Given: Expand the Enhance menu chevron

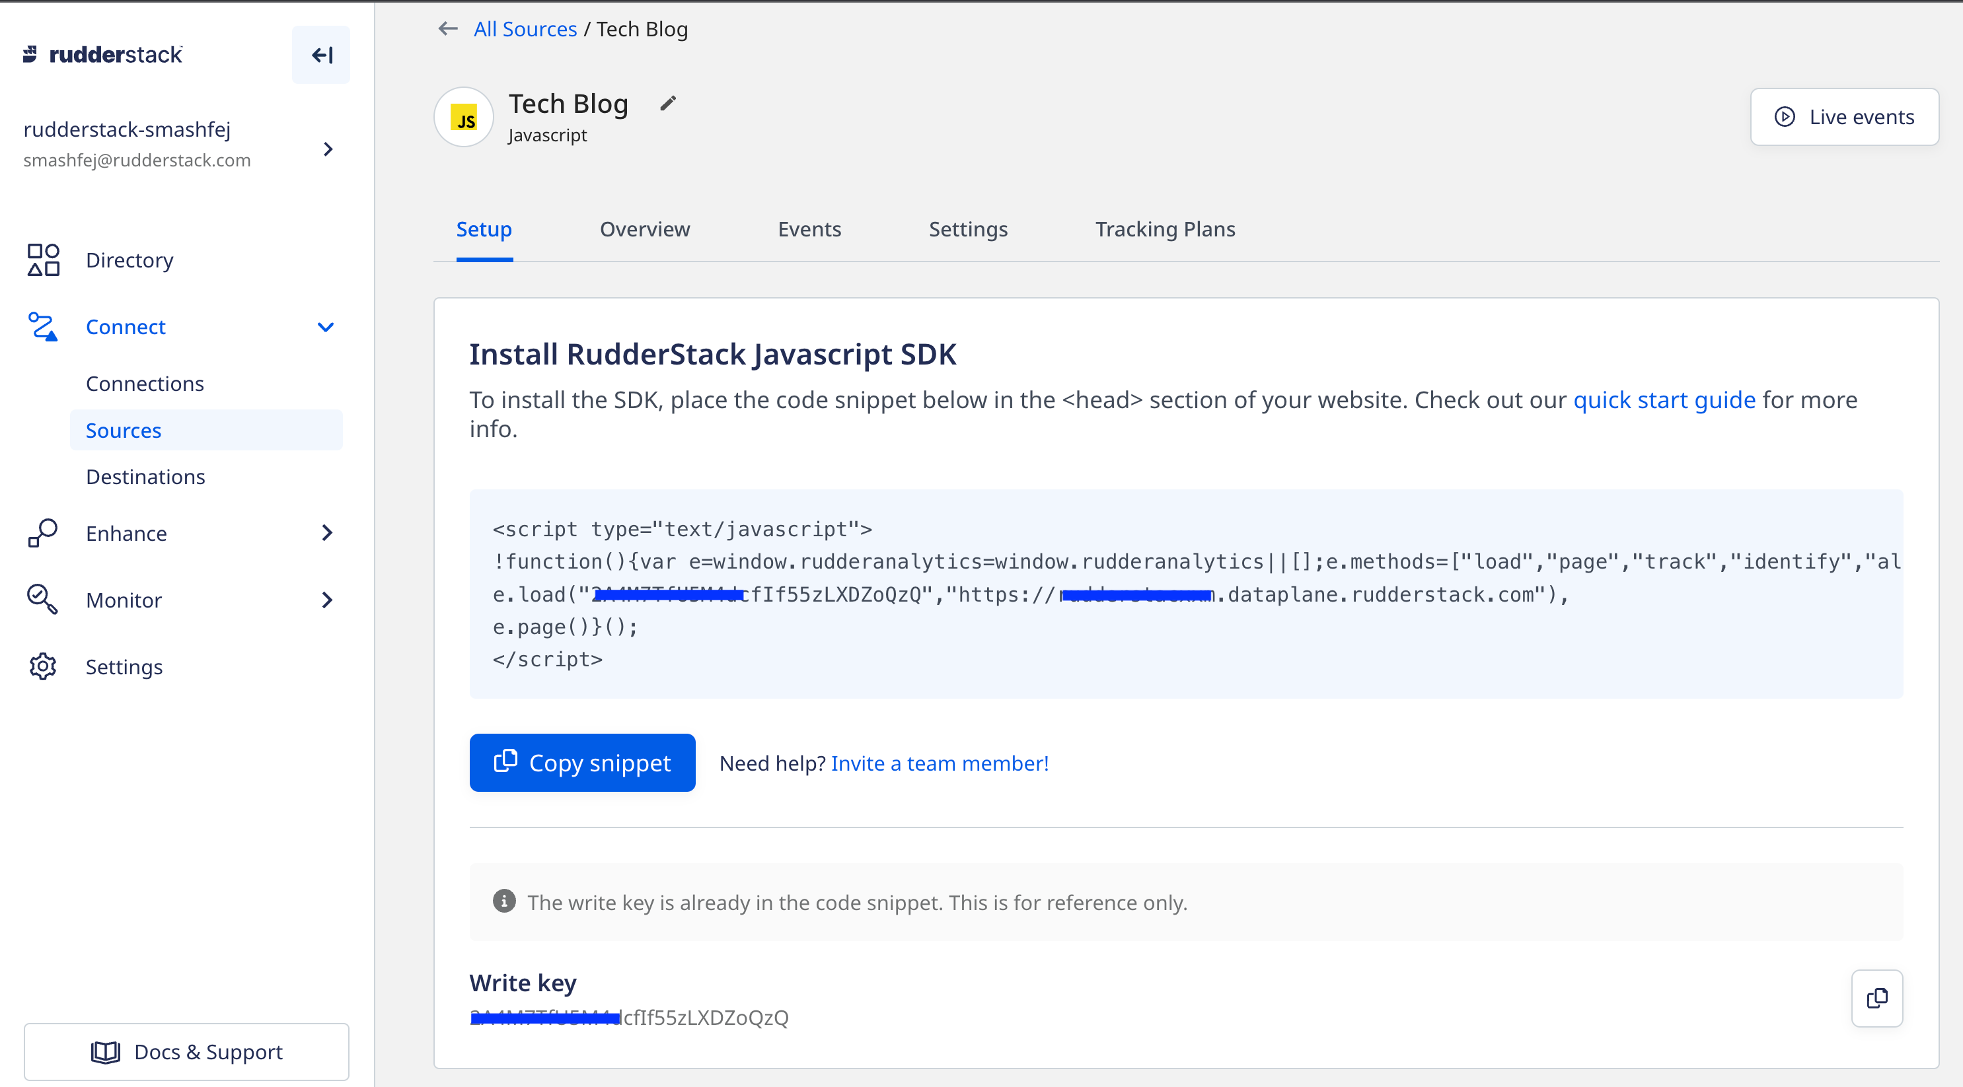Looking at the screenshot, I should (x=327, y=533).
